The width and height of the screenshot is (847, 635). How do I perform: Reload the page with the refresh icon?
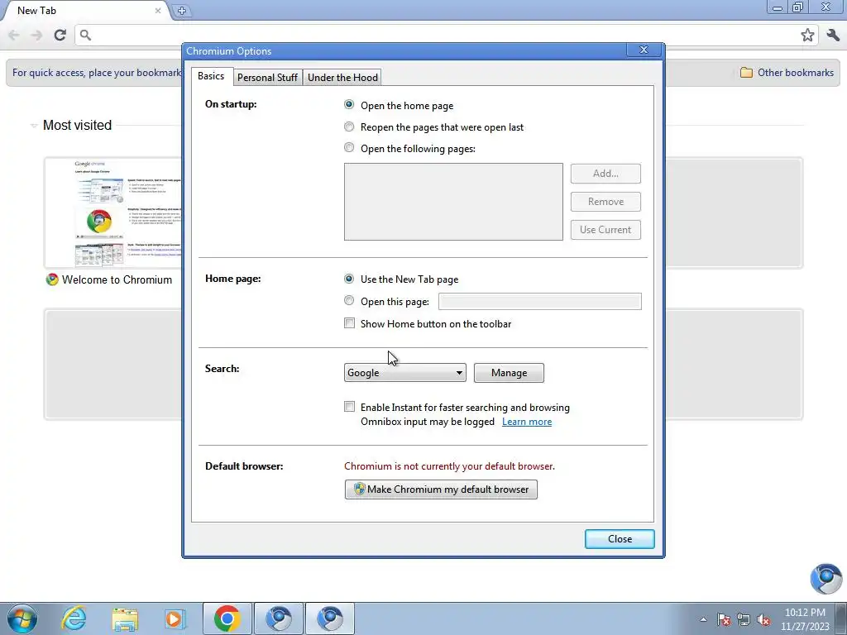coord(60,35)
